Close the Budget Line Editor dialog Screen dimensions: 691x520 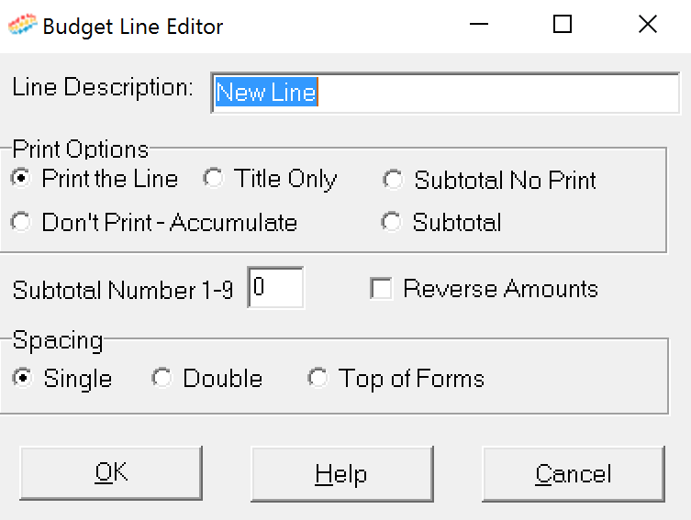[x=647, y=24]
